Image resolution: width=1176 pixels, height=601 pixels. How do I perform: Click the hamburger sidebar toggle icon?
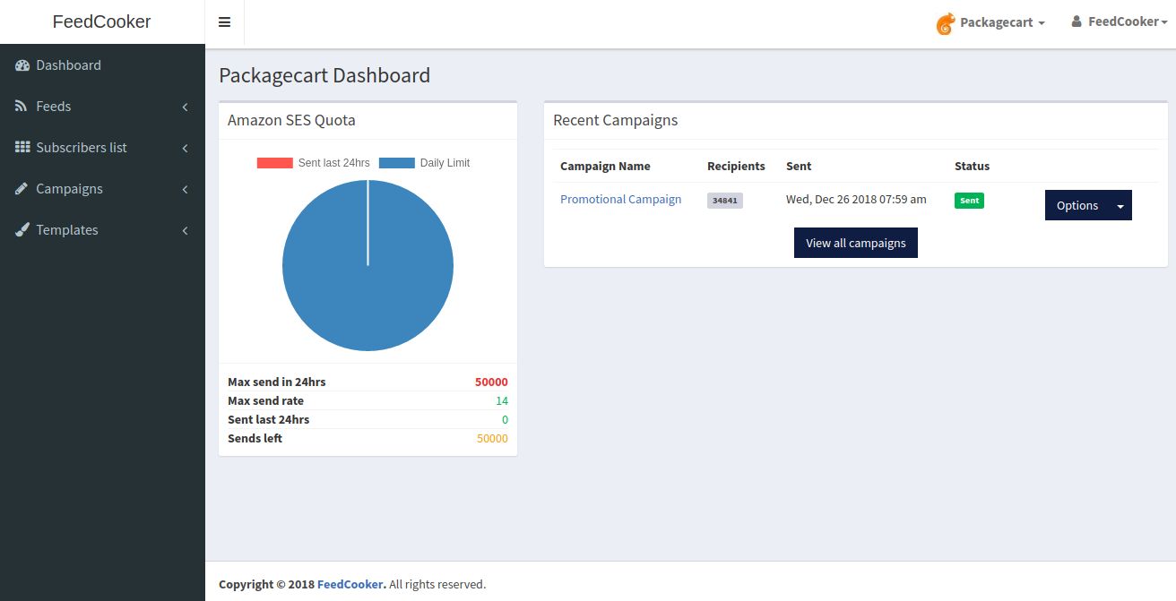(x=224, y=22)
